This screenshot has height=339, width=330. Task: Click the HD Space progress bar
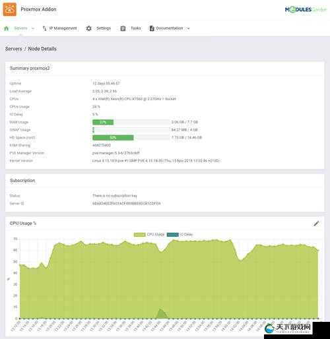[x=131, y=138]
